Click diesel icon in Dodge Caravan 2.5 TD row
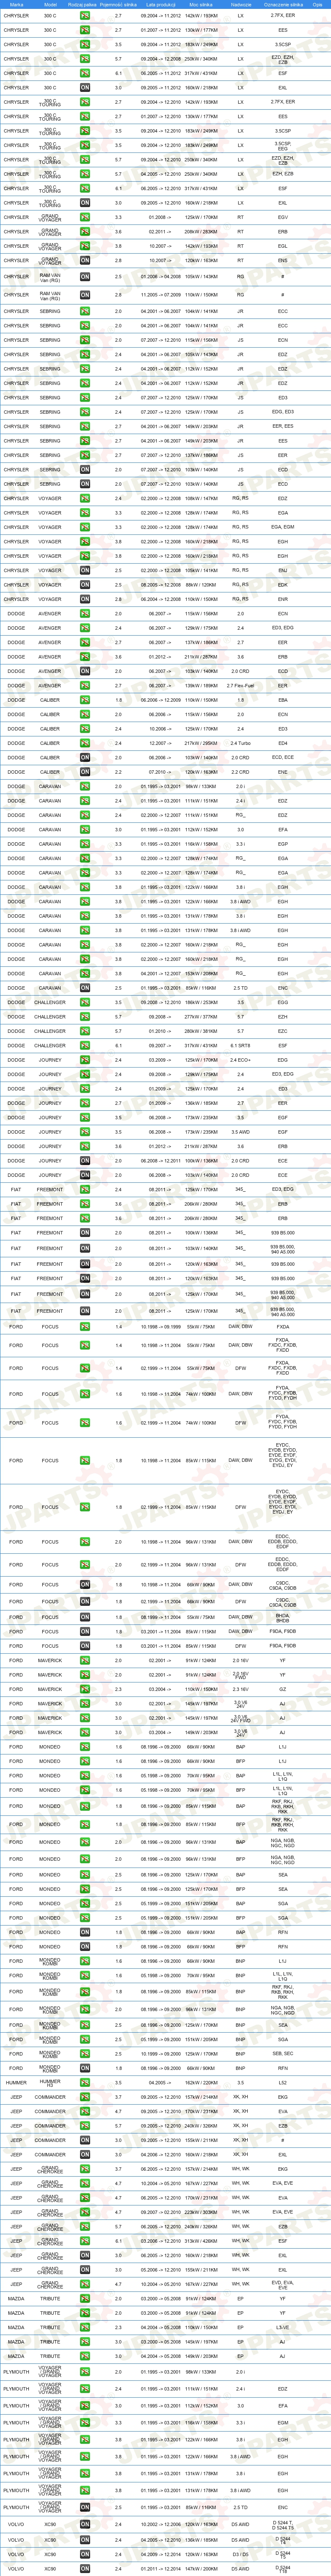 click(85, 988)
